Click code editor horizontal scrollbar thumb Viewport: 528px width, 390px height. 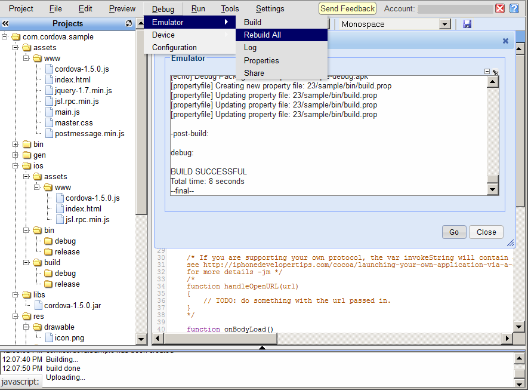tap(220, 338)
